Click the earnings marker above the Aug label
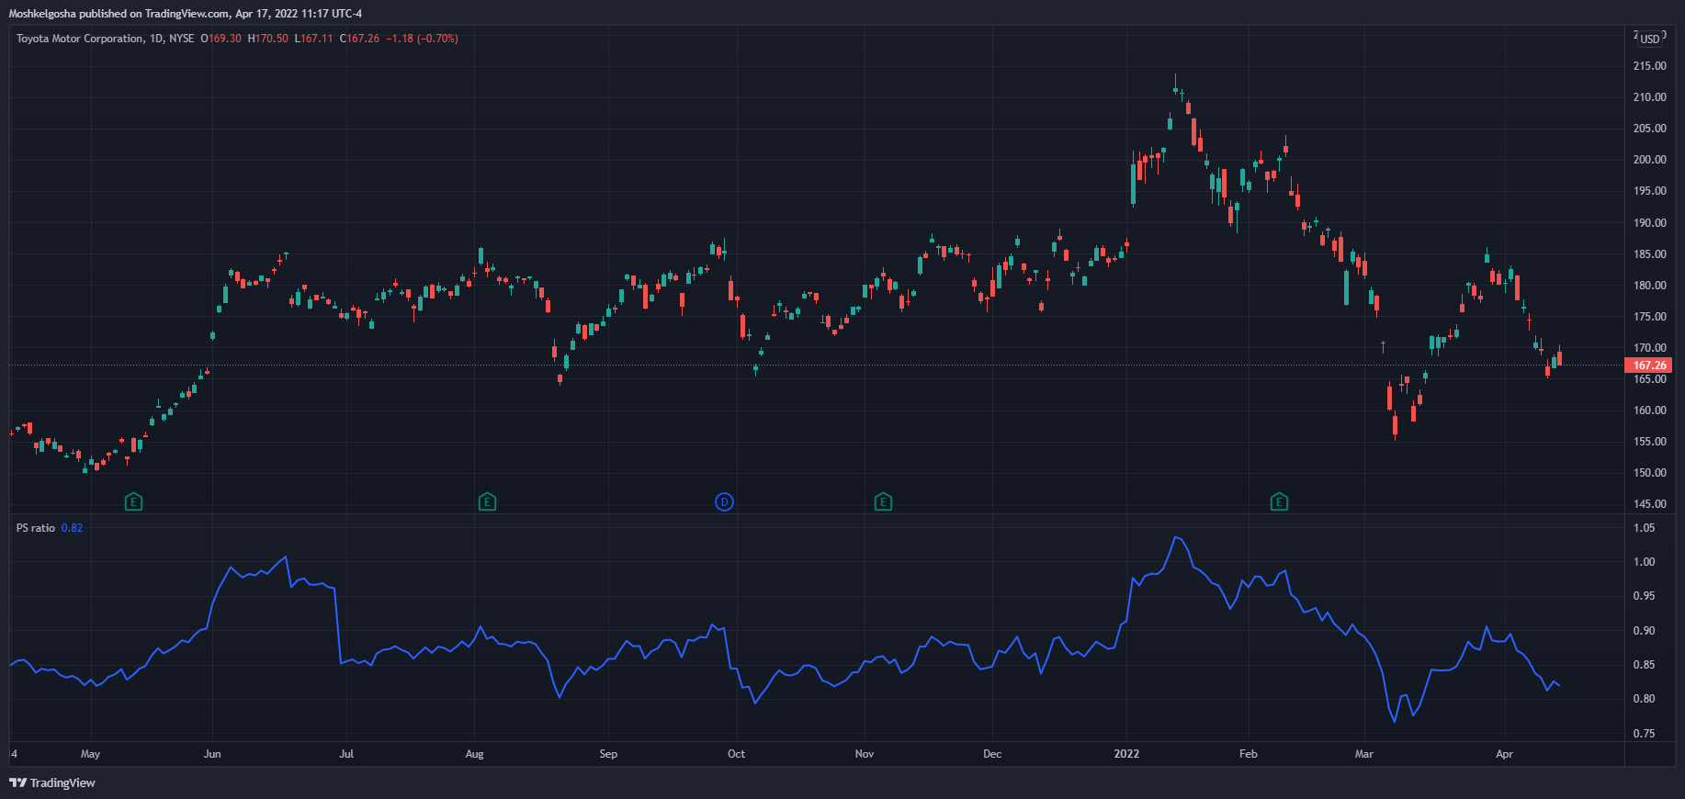The height and width of the screenshot is (799, 1685). point(487,501)
